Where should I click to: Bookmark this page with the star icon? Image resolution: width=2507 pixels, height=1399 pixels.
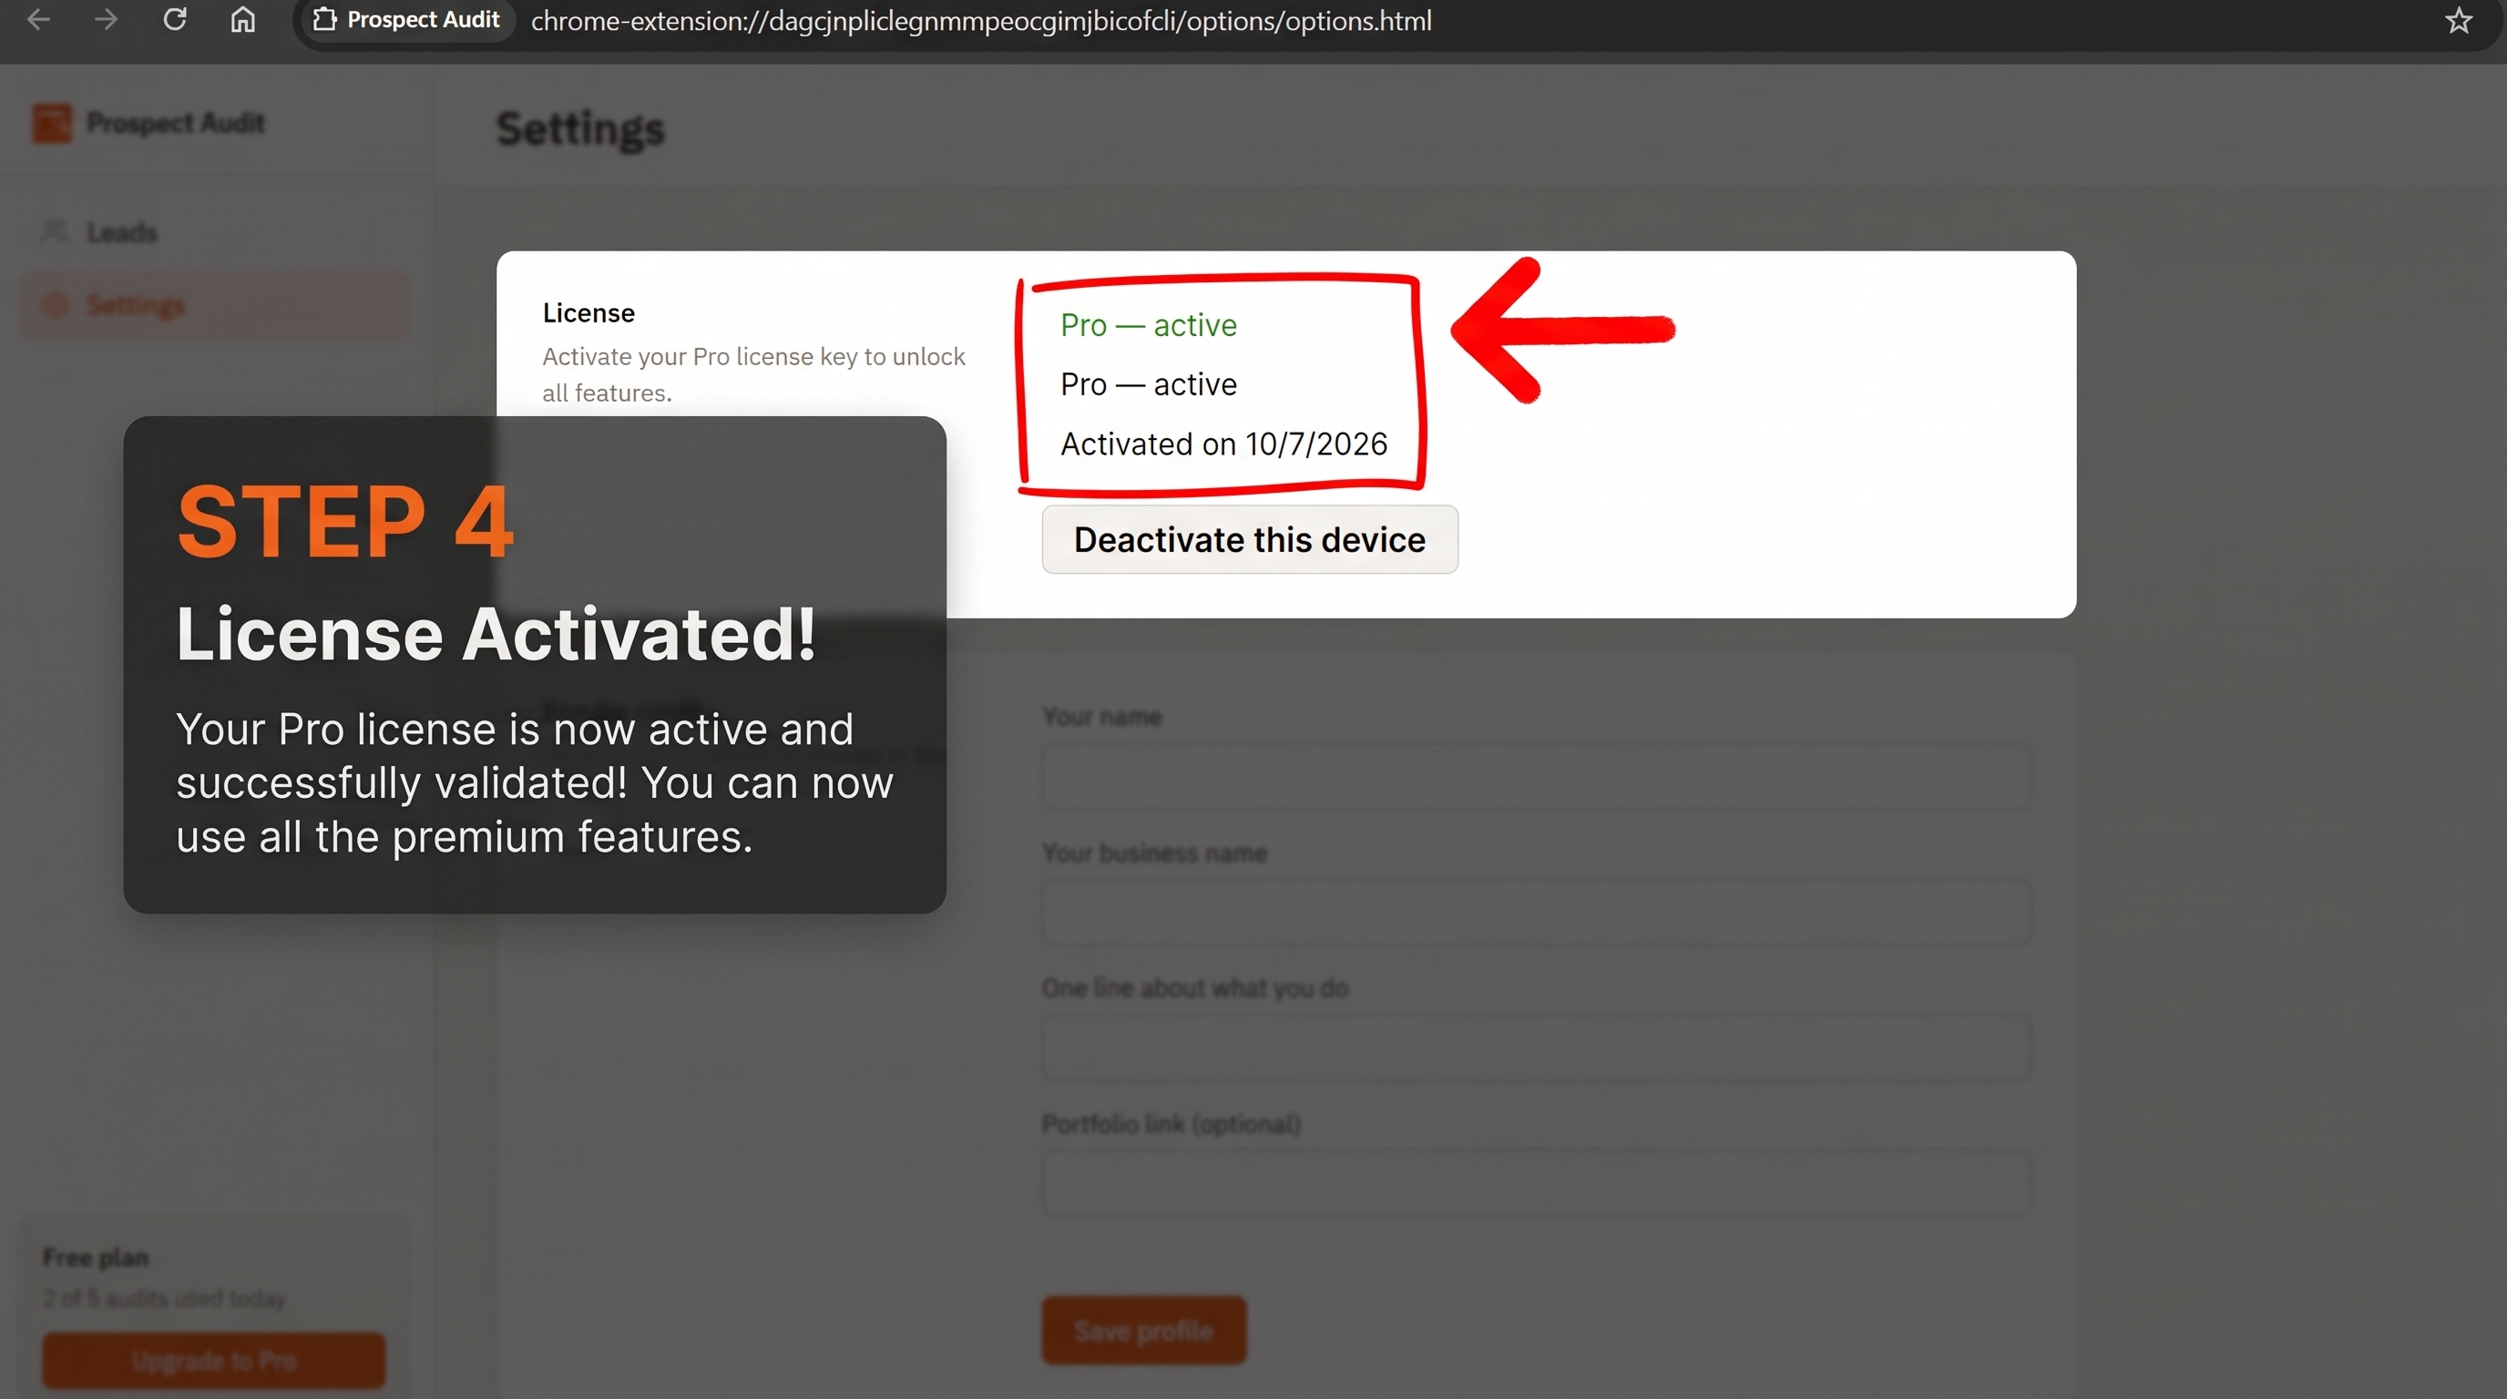coord(2459,19)
